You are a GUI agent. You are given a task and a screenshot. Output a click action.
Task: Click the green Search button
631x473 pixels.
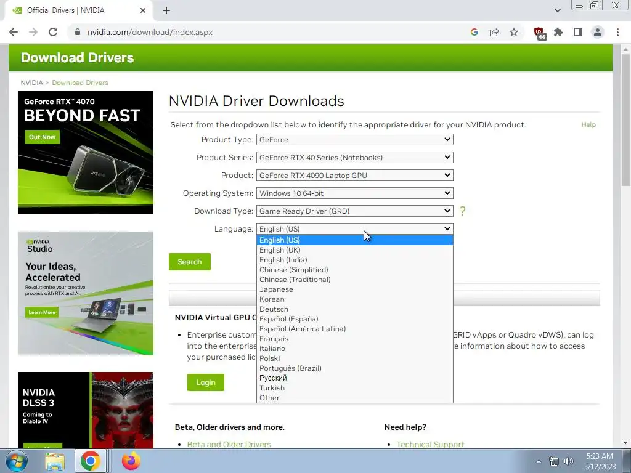pos(190,262)
